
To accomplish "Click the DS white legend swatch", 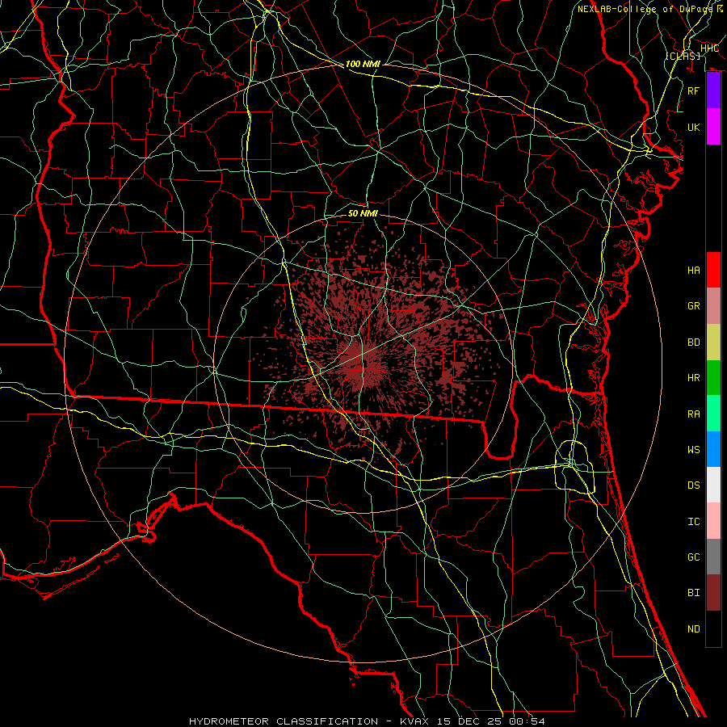I will [x=713, y=485].
